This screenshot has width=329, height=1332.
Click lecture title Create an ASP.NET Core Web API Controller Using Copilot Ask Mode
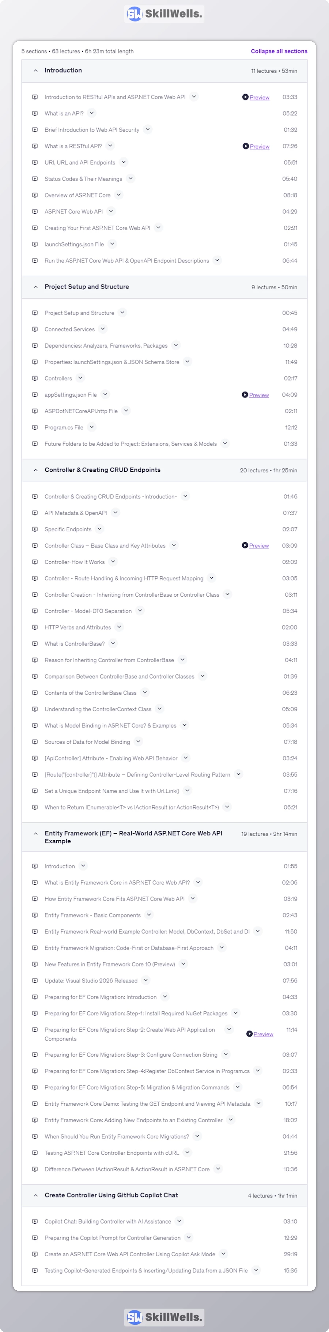130,1254
